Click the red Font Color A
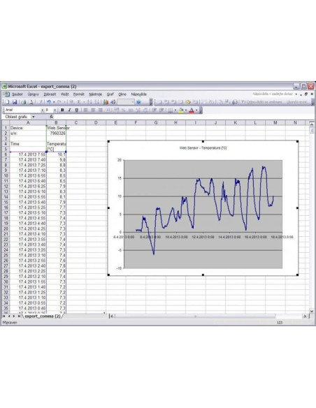The width and height of the screenshot is (316, 408). pyautogui.click(x=192, y=110)
